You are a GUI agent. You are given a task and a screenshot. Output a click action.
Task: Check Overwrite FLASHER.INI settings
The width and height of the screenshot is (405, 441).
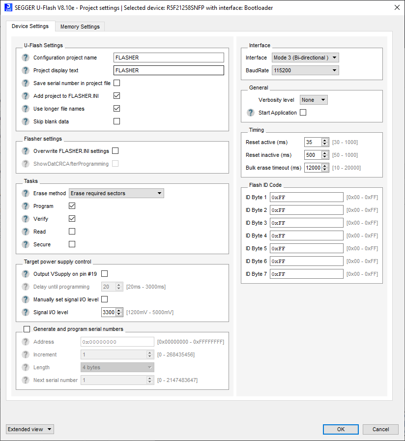[116, 151]
